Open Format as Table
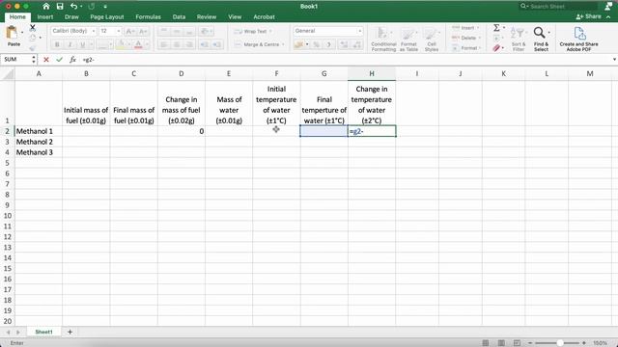The width and height of the screenshot is (618, 347). click(408, 39)
